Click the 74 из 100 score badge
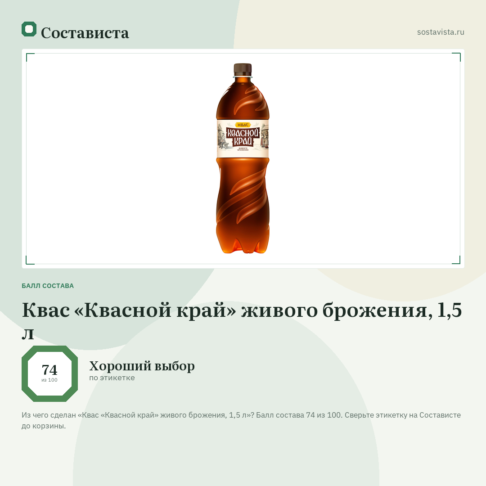This screenshot has height=486, width=486. (x=49, y=373)
